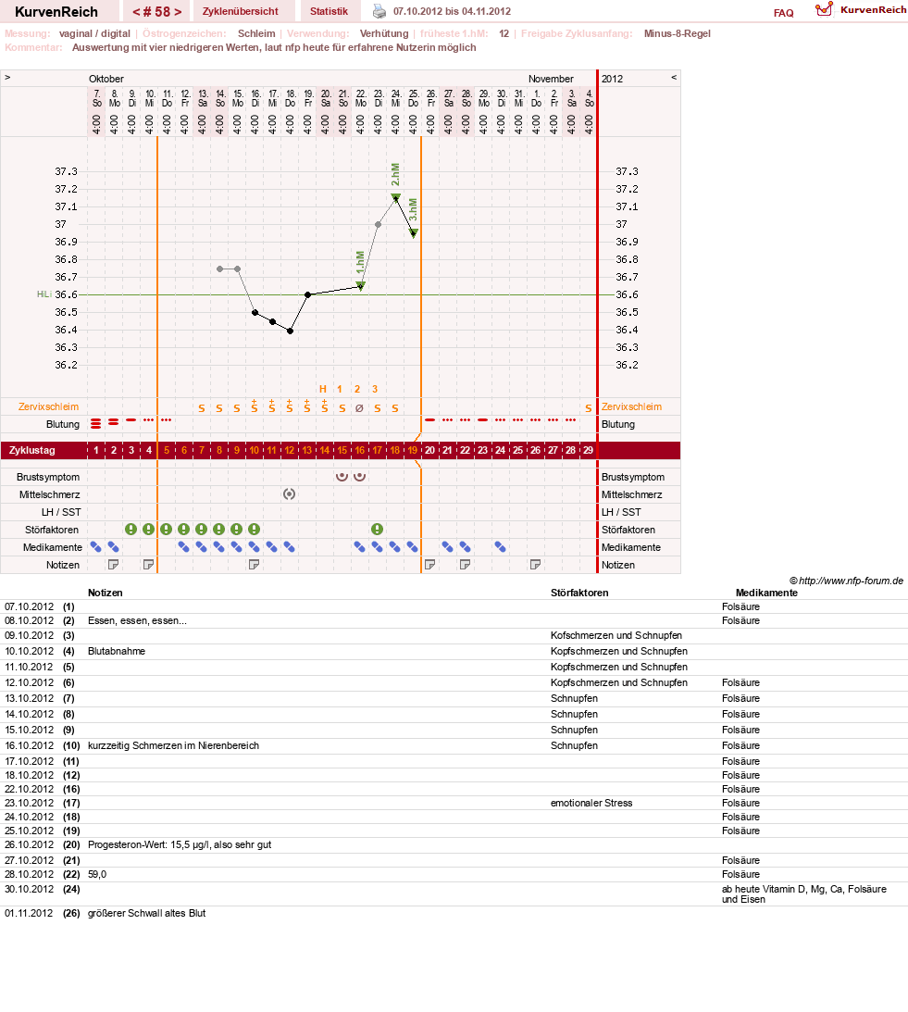The height and width of the screenshot is (1012, 908).
Task: Click the Medikamente pill icon on cycle day 6
Action: 184,547
